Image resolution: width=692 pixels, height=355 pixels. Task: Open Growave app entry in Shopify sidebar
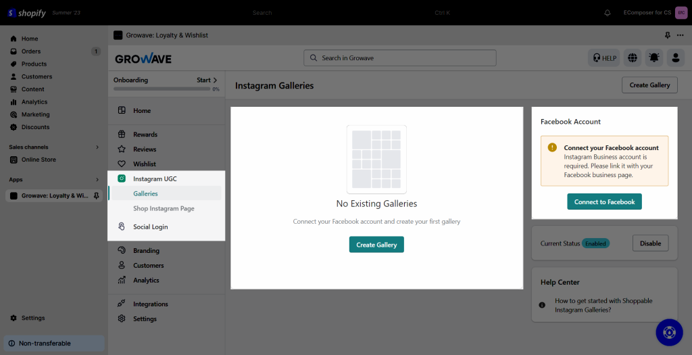[54, 195]
